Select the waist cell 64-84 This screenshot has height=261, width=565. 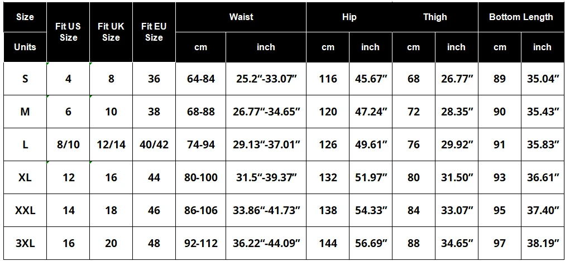click(200, 79)
